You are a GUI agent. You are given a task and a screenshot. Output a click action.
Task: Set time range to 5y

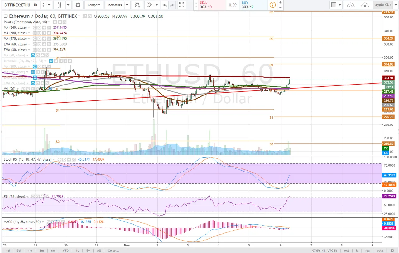tap(88, 250)
